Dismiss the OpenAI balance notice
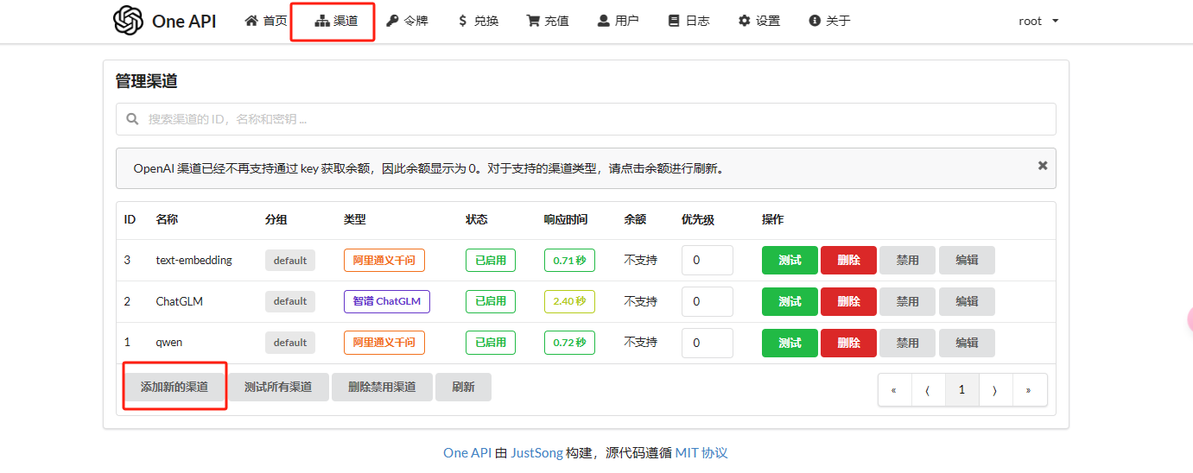Viewport: 1193px width, 473px height. (1043, 165)
